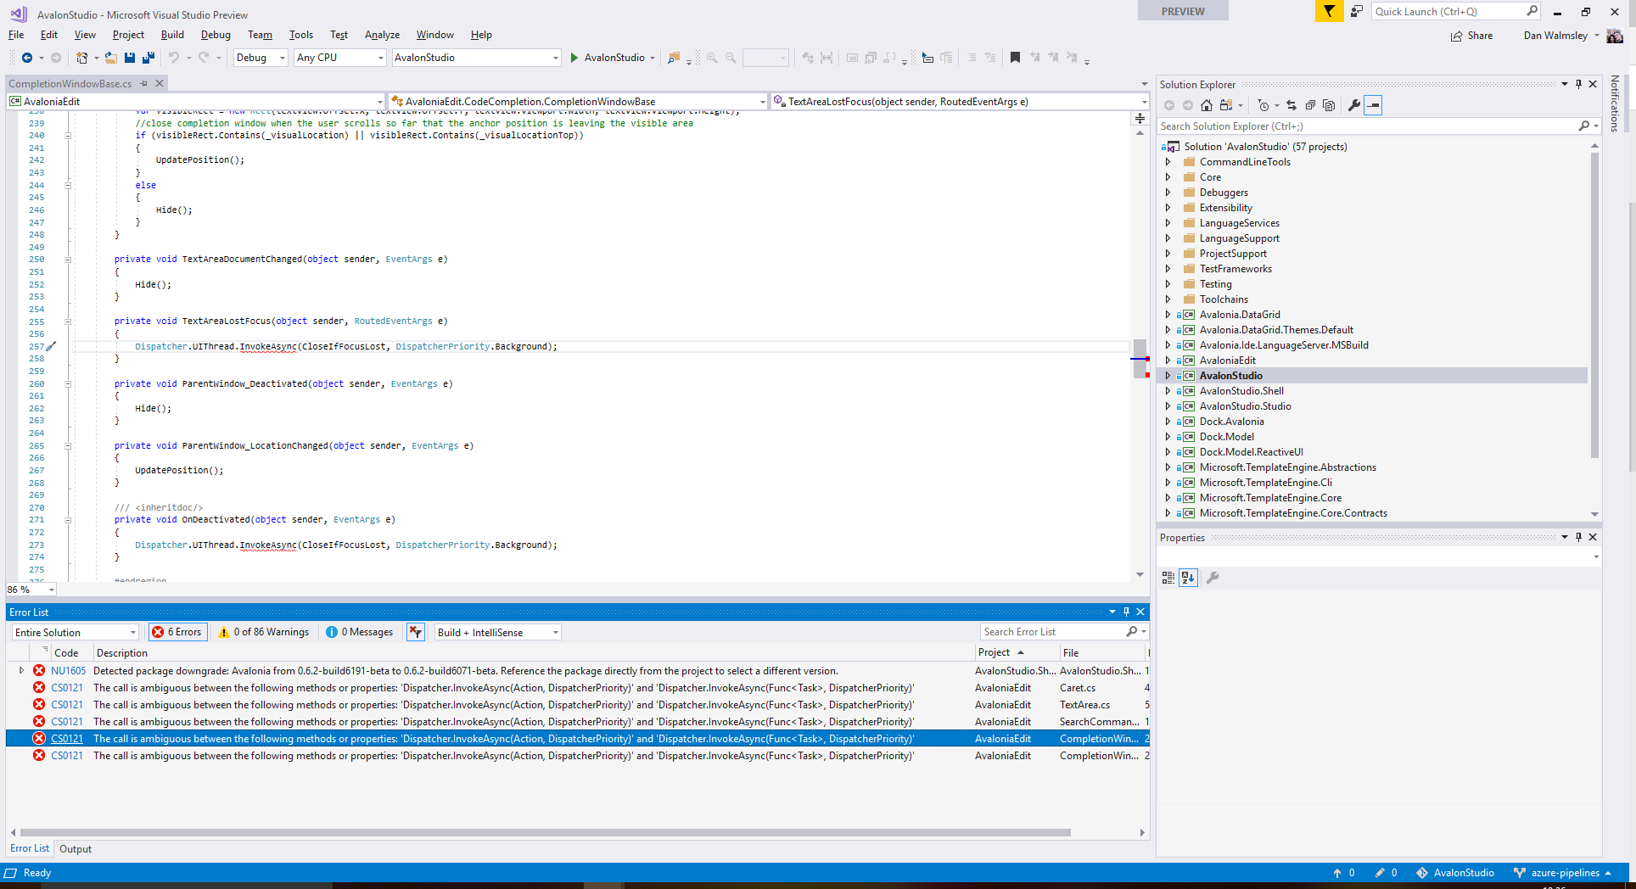This screenshot has height=889, width=1636.
Task: Click the Open File folder icon
Action: 110,58
